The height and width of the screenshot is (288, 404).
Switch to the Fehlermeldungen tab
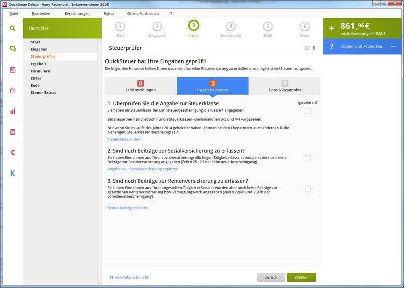tap(140, 86)
